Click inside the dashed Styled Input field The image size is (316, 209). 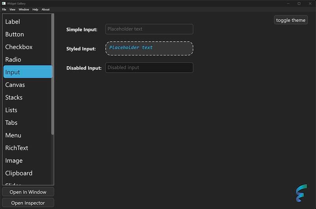tap(149, 48)
